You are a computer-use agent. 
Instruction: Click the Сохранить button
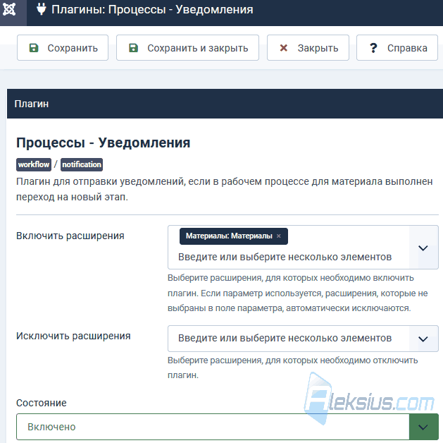63,48
